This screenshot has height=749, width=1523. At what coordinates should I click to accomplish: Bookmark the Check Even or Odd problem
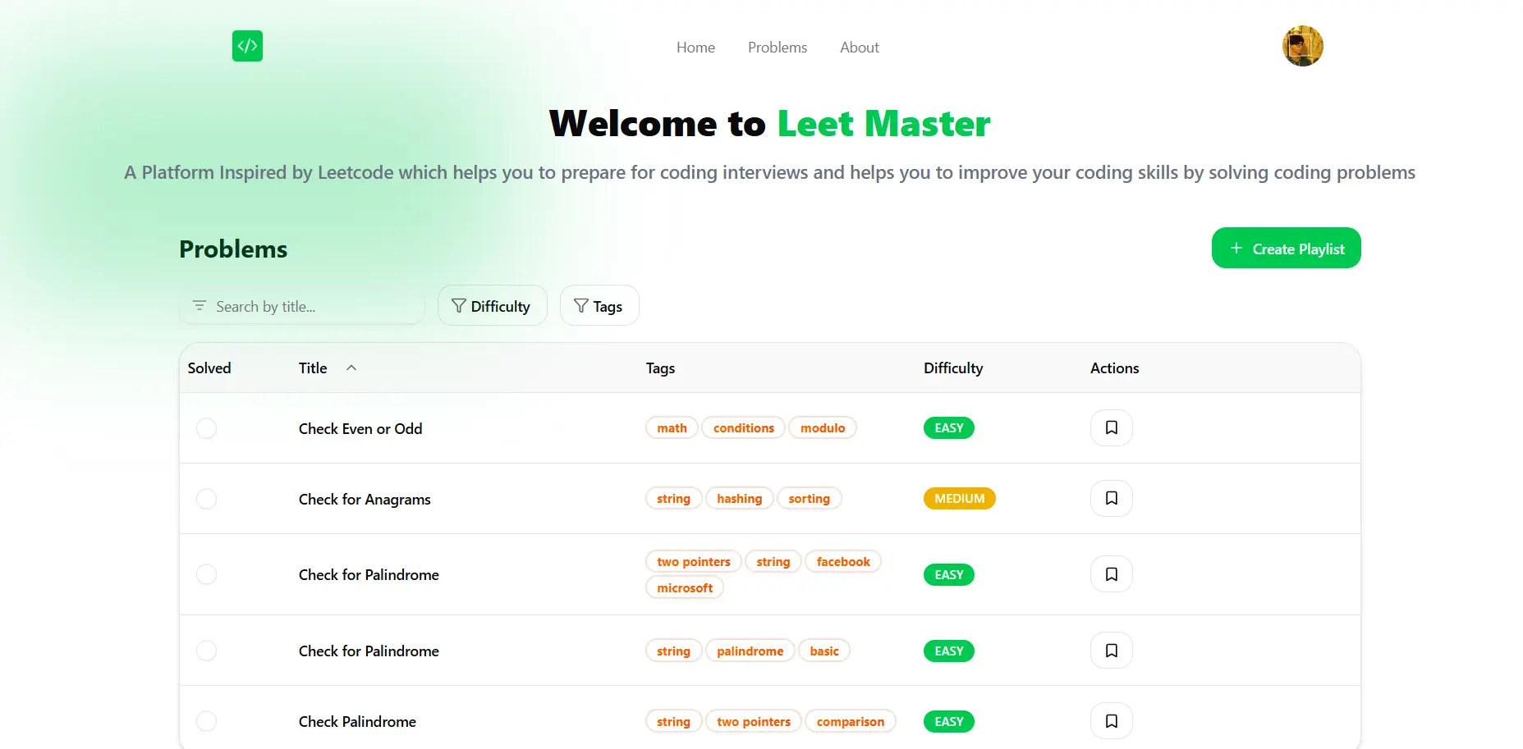coord(1111,427)
